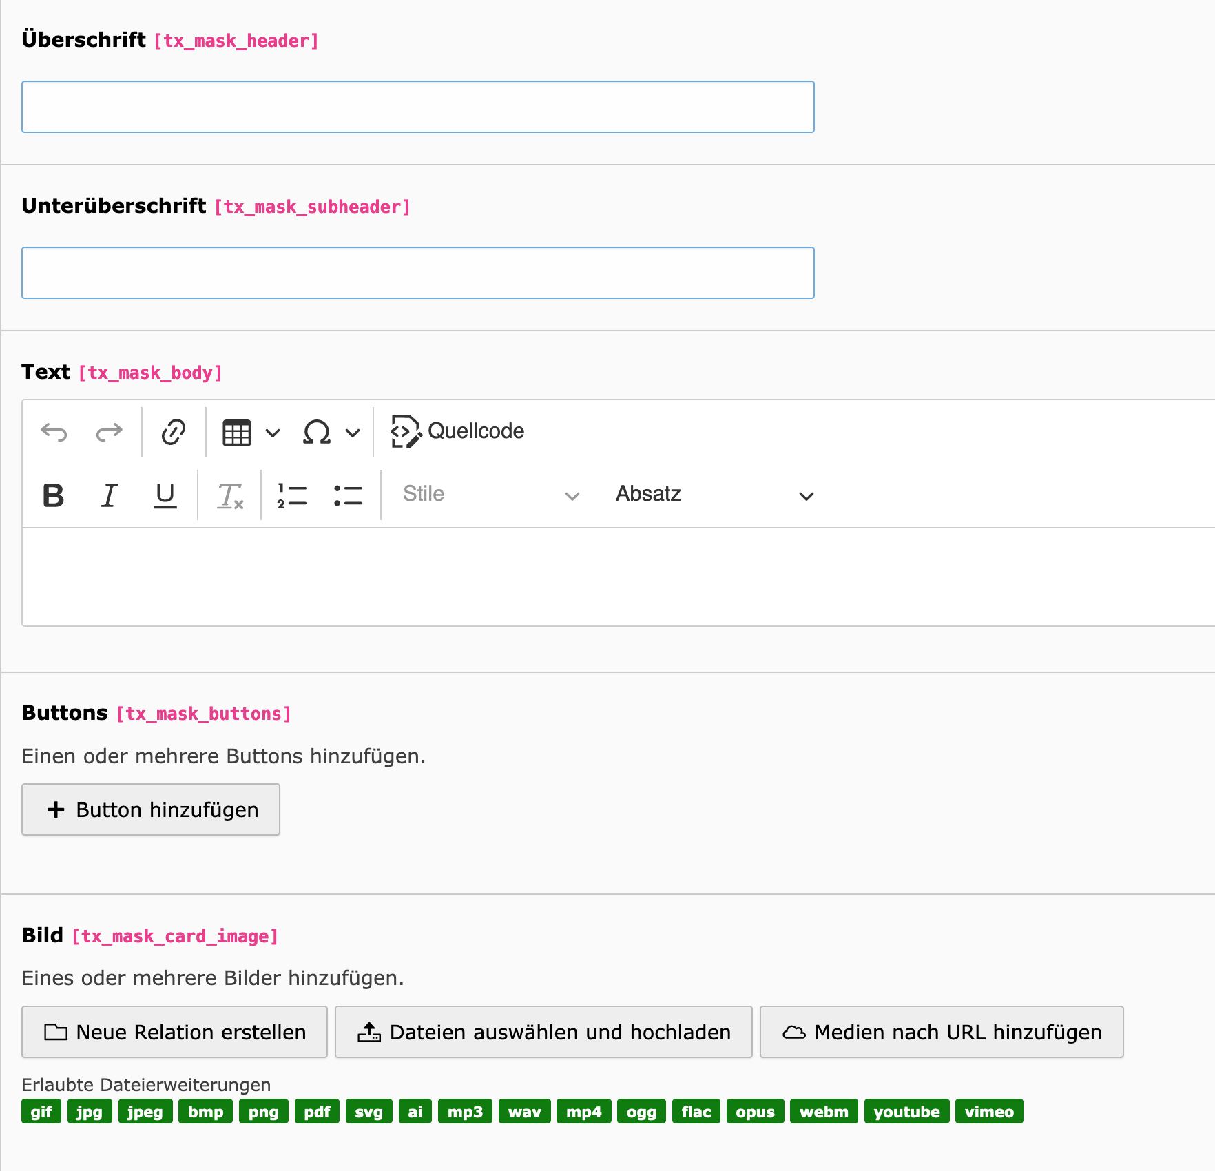
Task: Click Neue Relation erstellen button
Action: (x=174, y=1032)
